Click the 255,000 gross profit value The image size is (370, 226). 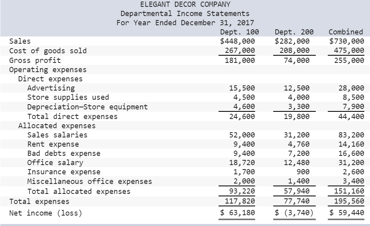[349, 61]
